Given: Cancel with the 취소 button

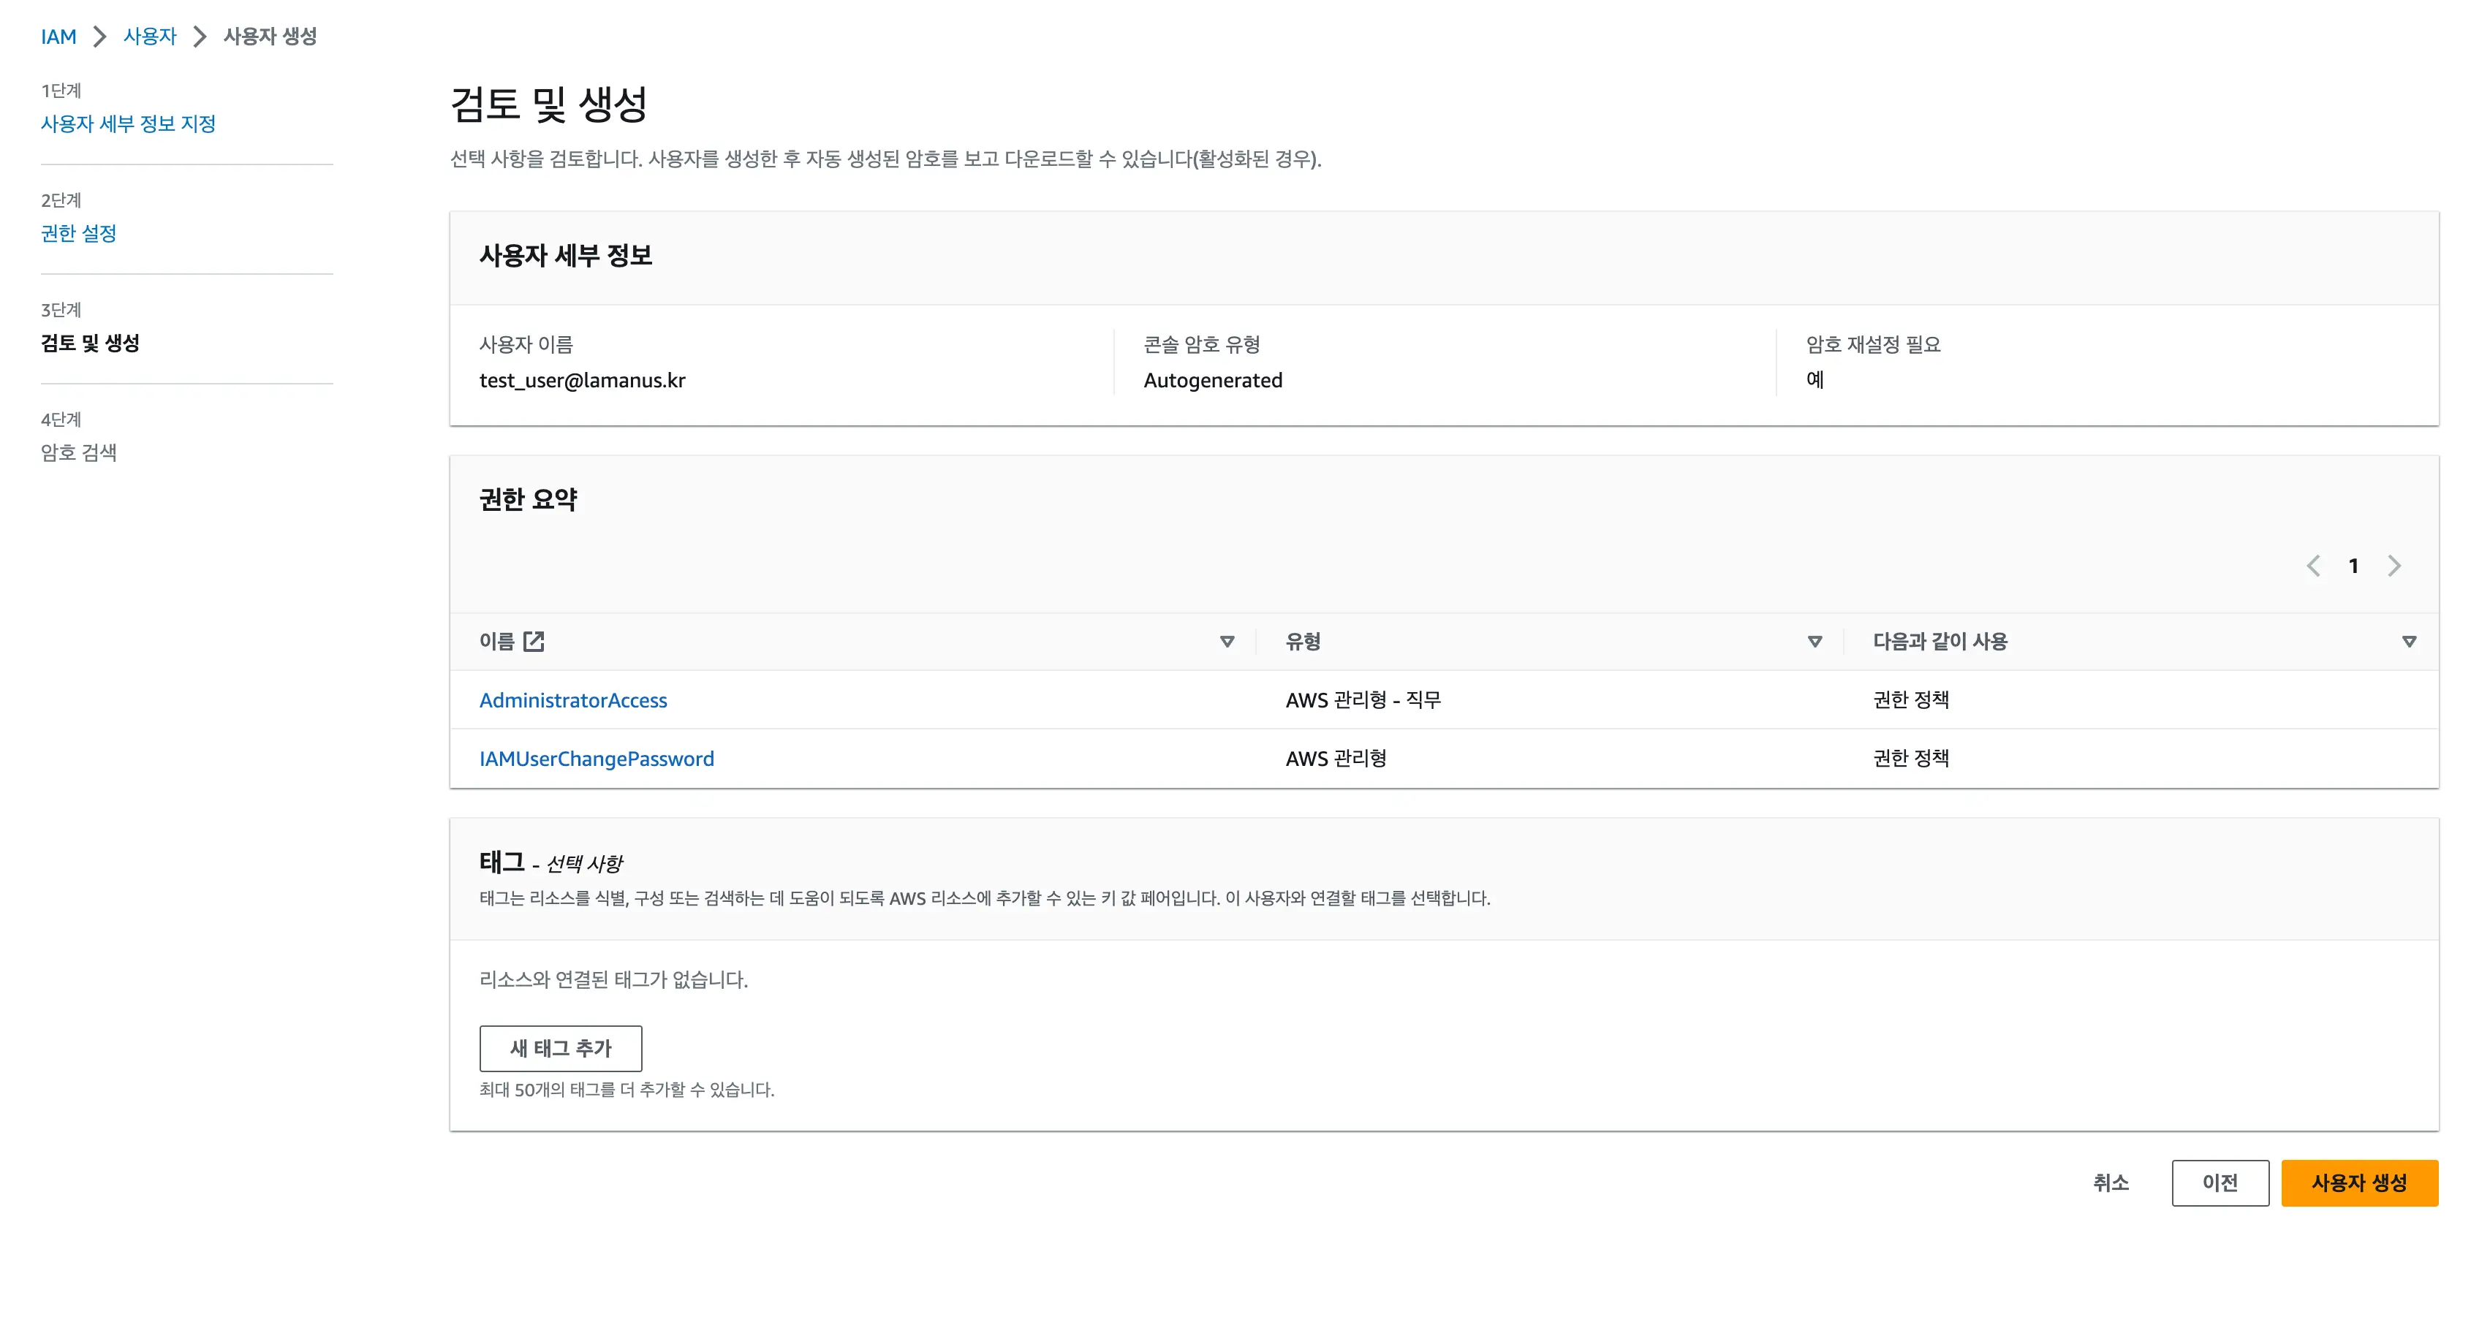Looking at the screenshot, I should tap(2111, 1183).
